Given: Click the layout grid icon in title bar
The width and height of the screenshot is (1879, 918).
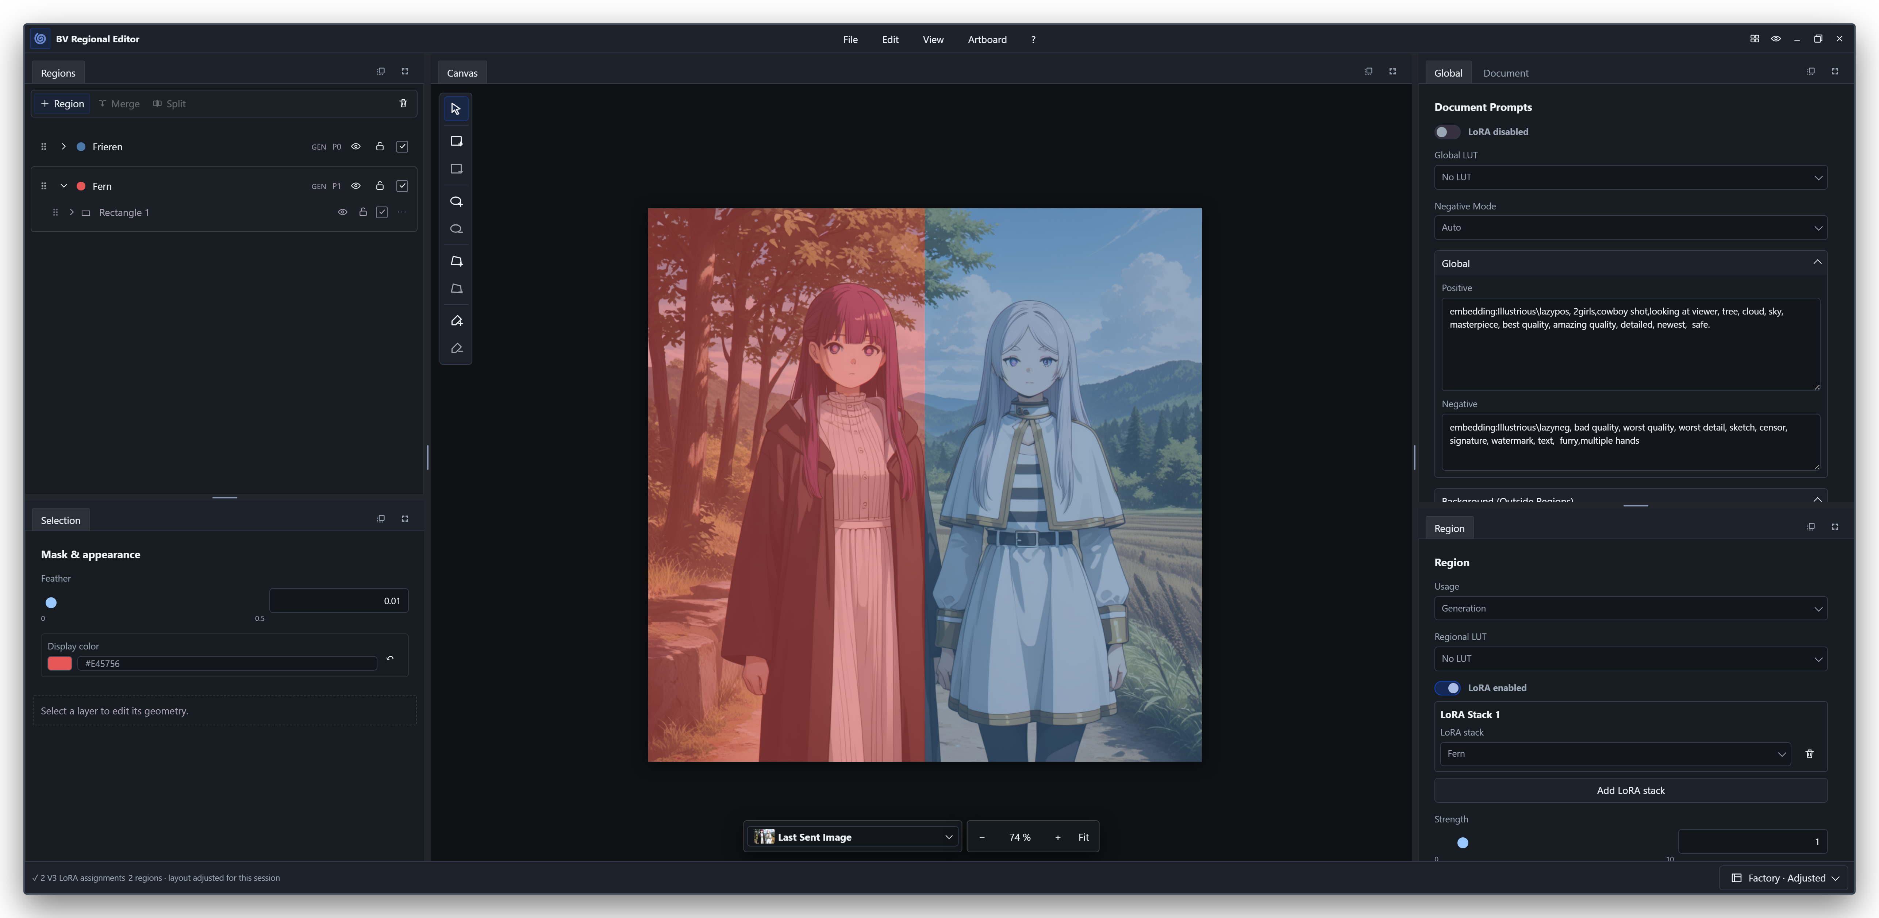Looking at the screenshot, I should coord(1754,39).
